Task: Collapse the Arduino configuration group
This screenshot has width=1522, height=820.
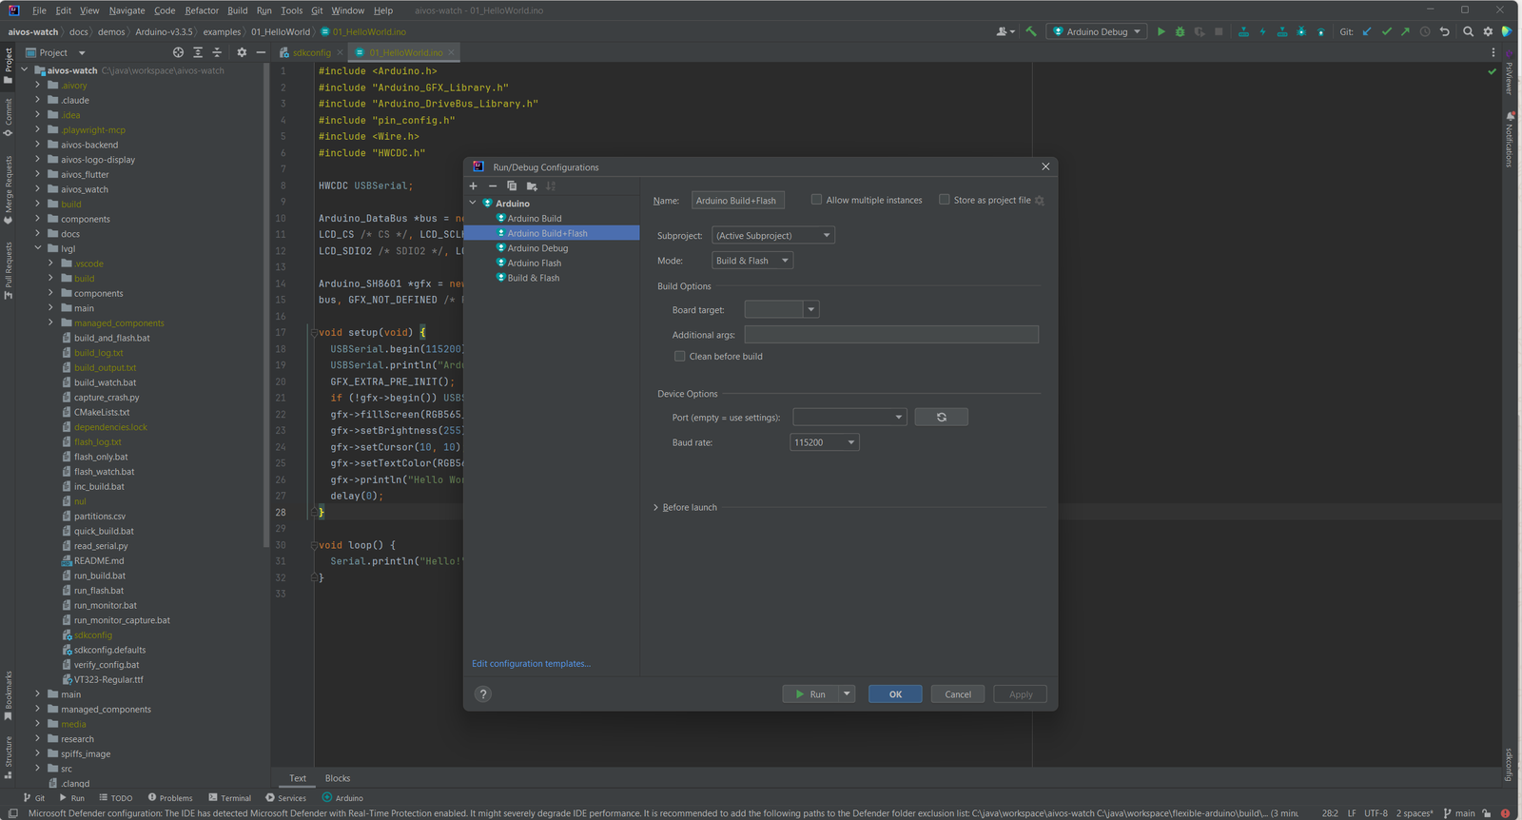Action: coord(473,204)
